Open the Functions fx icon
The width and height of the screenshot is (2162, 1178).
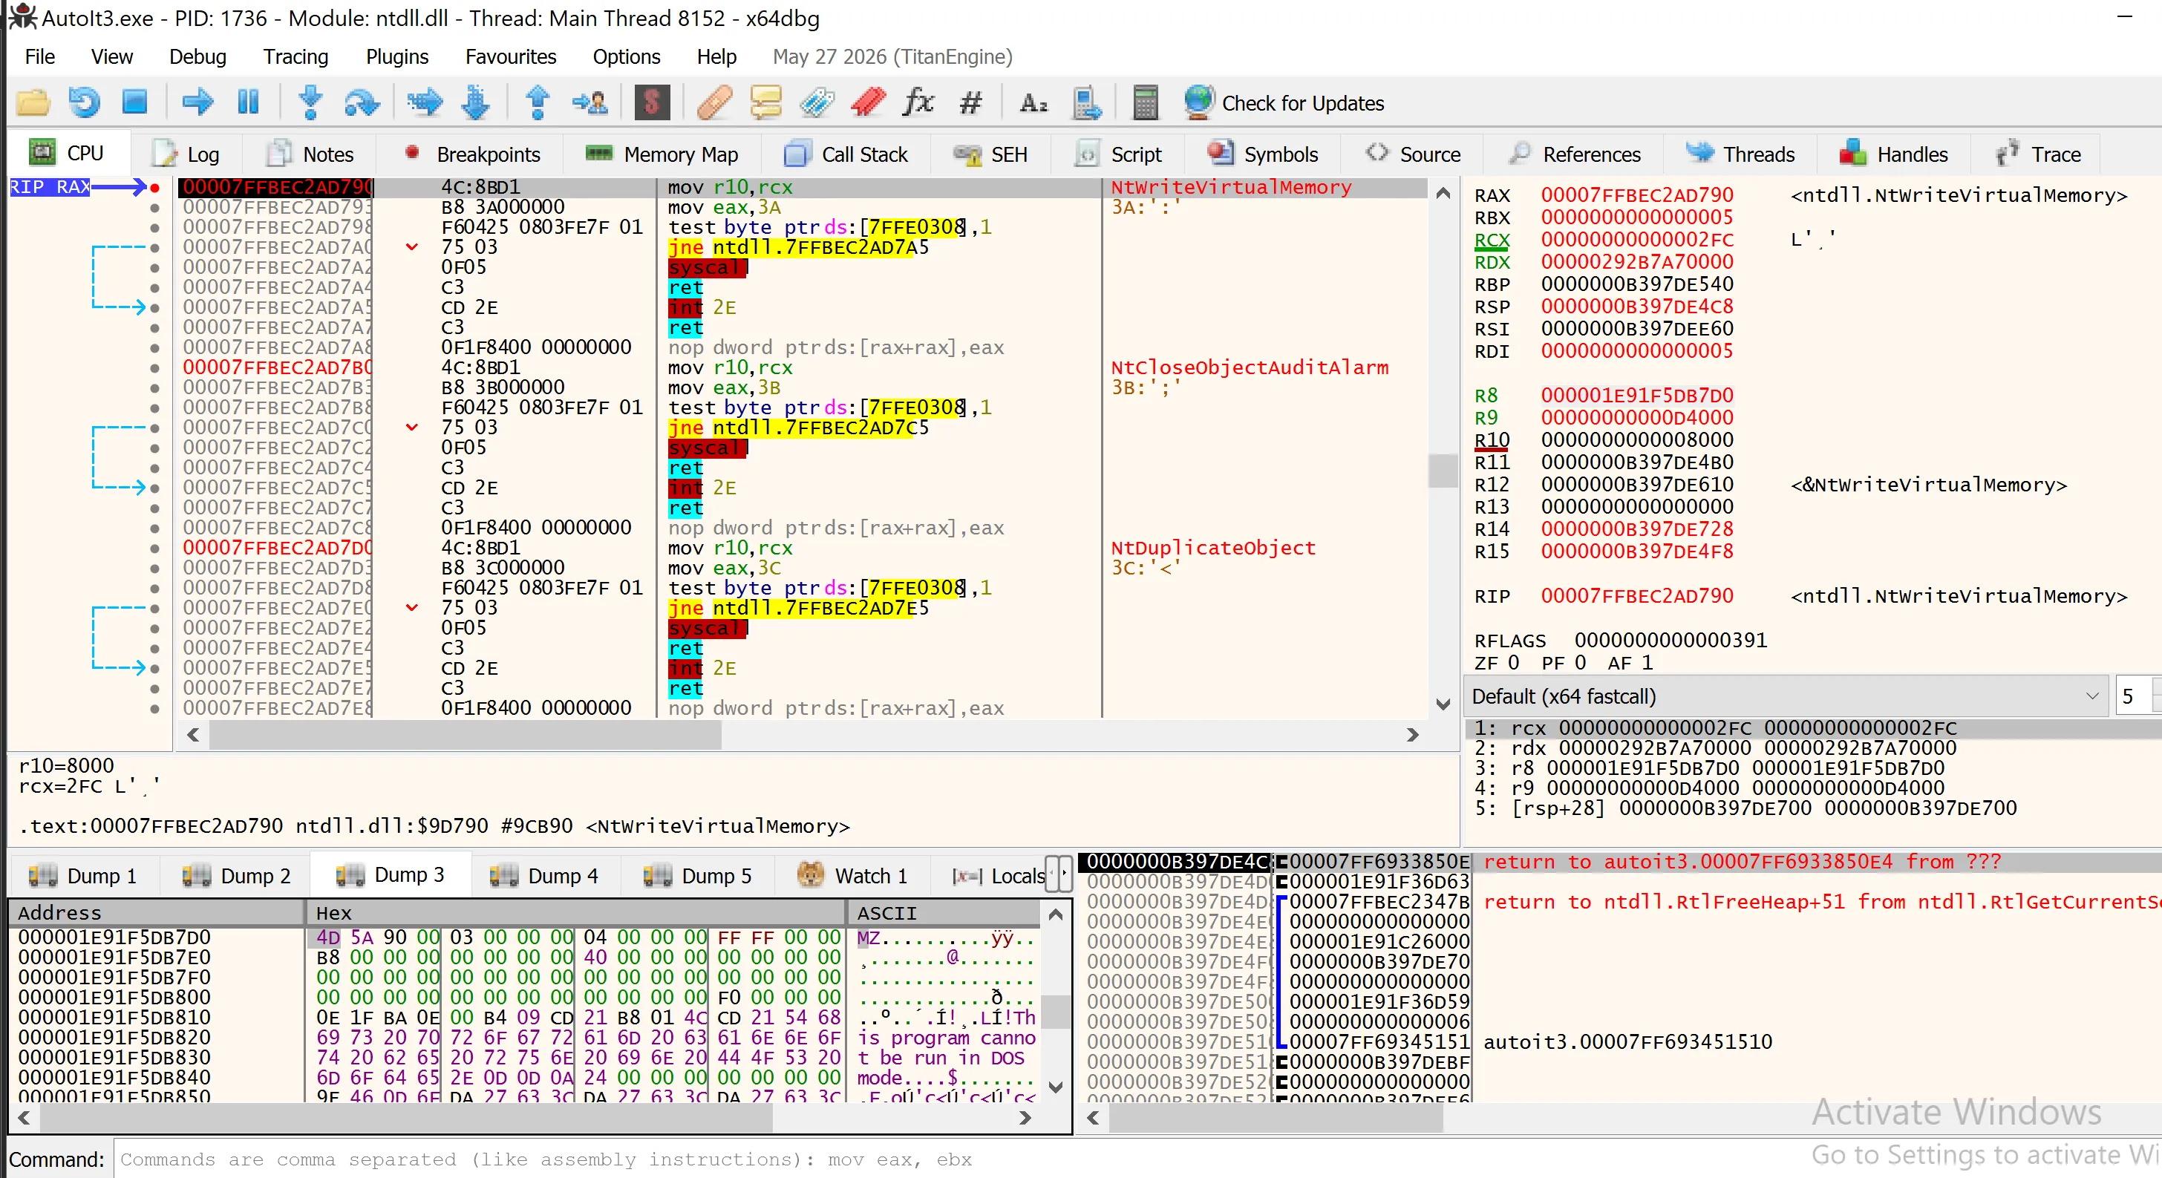point(919,102)
